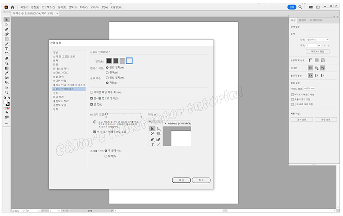Image resolution: width=343 pixels, height=216 pixels.
Task: Select the Rectangle tool
Action: (6, 39)
